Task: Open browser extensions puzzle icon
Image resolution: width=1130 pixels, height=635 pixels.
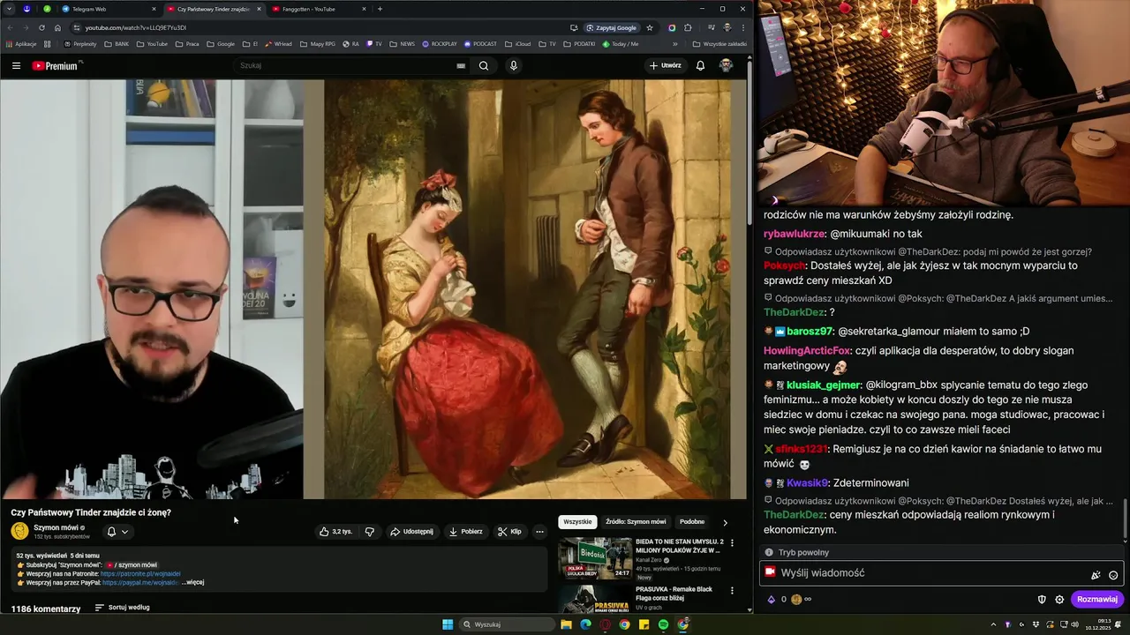Action: pos(688,27)
